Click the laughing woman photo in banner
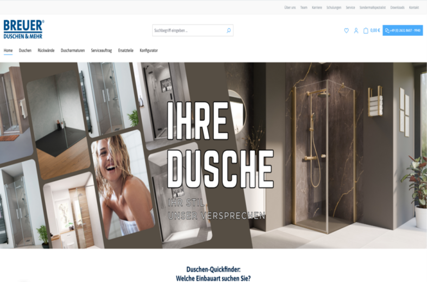Screen dimensions: 427x282 click(x=123, y=185)
